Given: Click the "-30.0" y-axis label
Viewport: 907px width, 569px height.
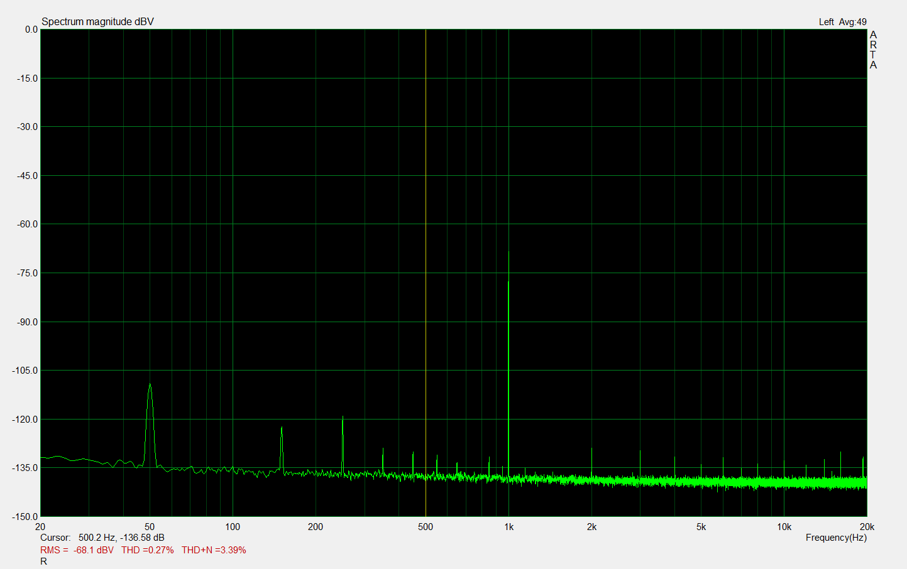Looking at the screenshot, I should [x=27, y=127].
